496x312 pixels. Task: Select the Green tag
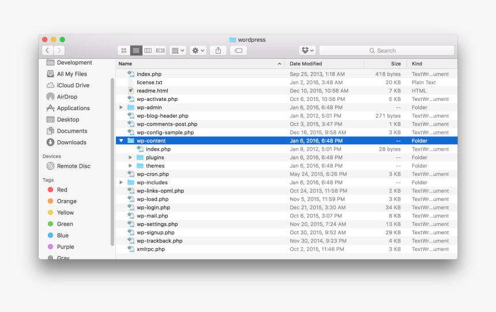[x=60, y=224]
